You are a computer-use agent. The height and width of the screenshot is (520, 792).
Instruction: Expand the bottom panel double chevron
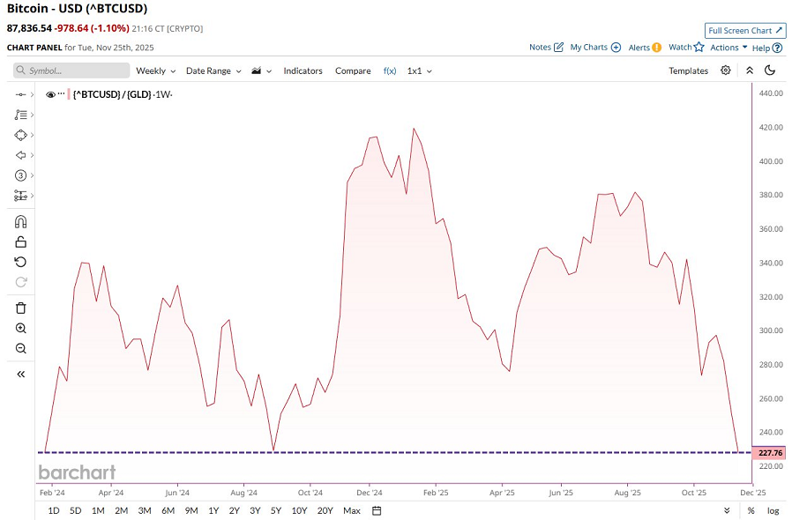click(x=727, y=510)
